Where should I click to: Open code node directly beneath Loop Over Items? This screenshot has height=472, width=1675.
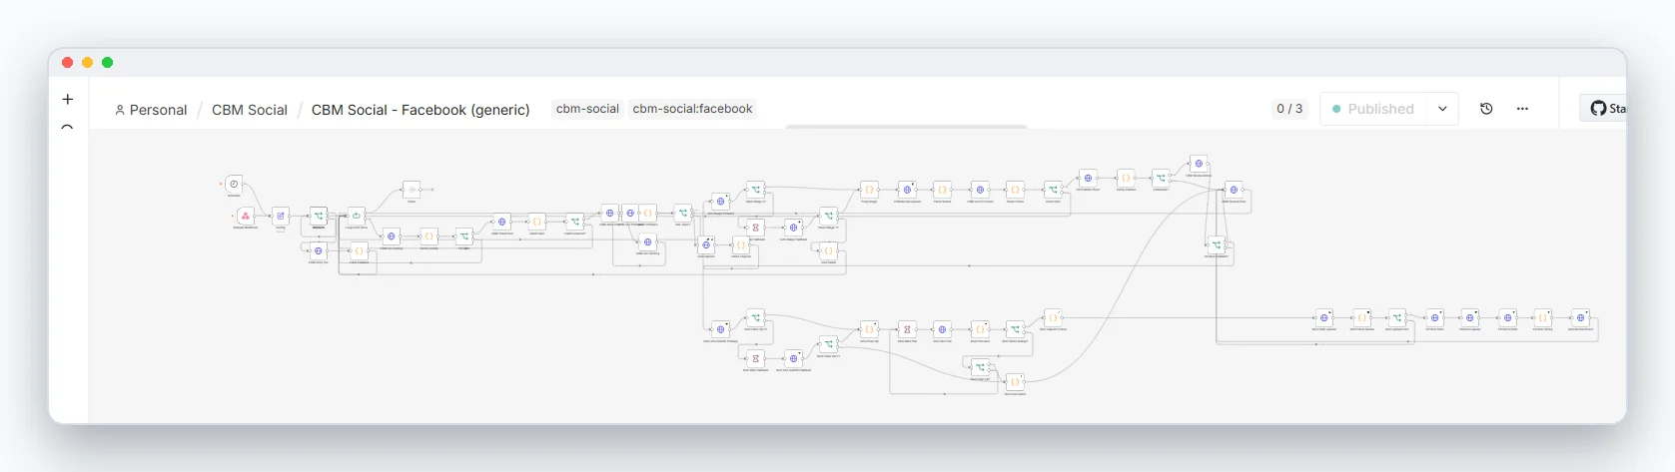[x=359, y=251]
